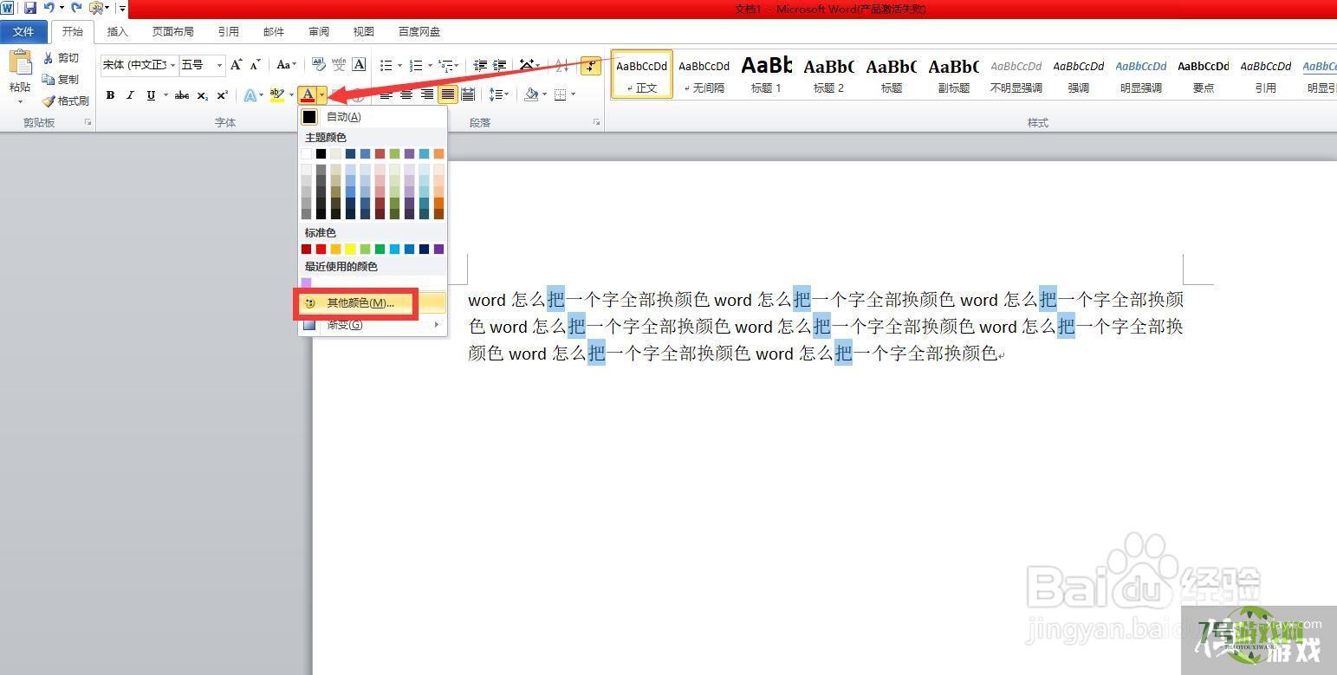
Task: Open the Change Case (Aa) dropdown
Action: point(286,65)
